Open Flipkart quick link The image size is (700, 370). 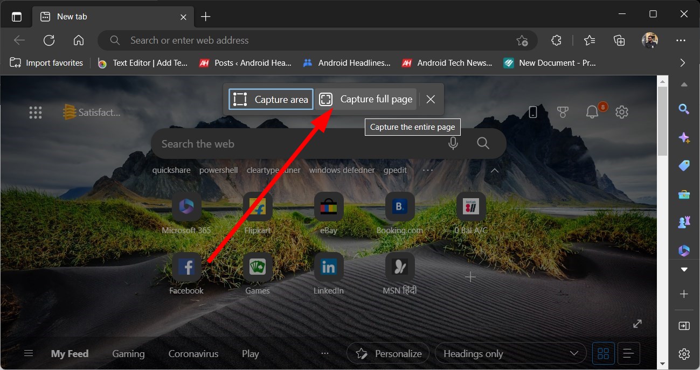[x=258, y=214]
